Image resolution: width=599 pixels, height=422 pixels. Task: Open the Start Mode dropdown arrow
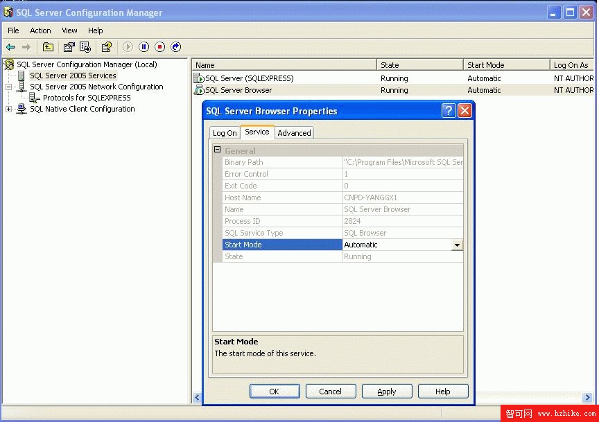coord(457,245)
